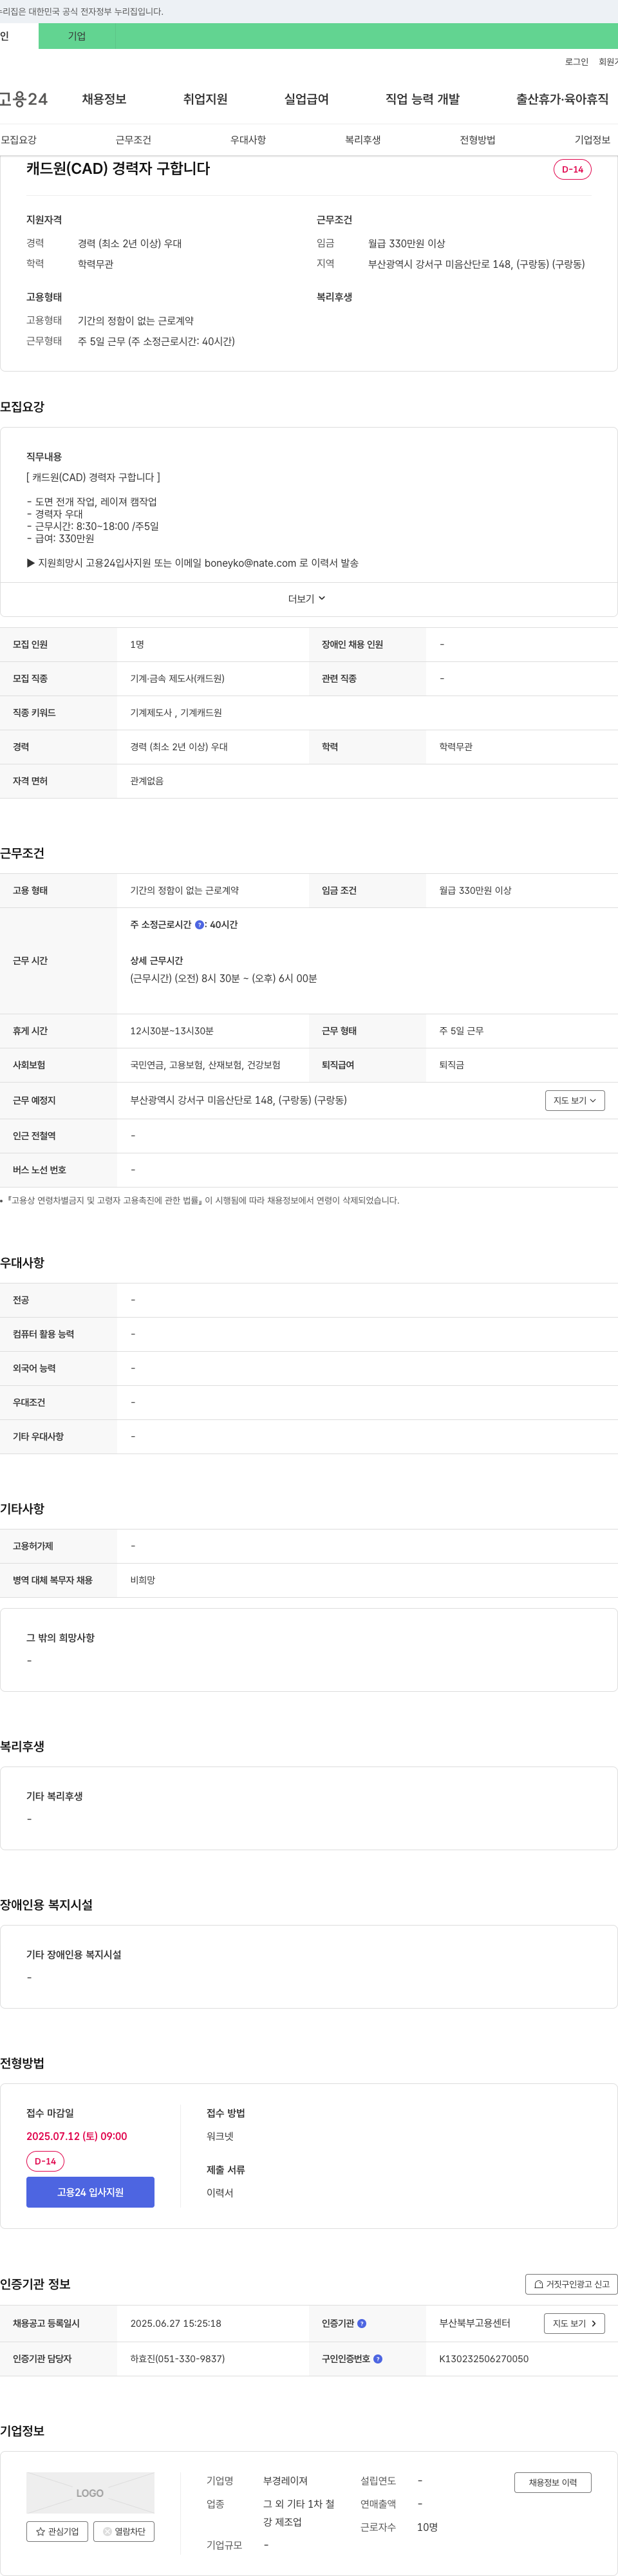The width and height of the screenshot is (618, 2576).
Task: Click the 열람차단 block button
Action: [124, 2531]
